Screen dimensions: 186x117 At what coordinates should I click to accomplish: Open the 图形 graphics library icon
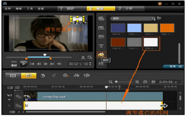click(101, 55)
